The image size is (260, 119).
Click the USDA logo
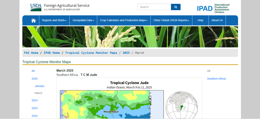(36, 7)
